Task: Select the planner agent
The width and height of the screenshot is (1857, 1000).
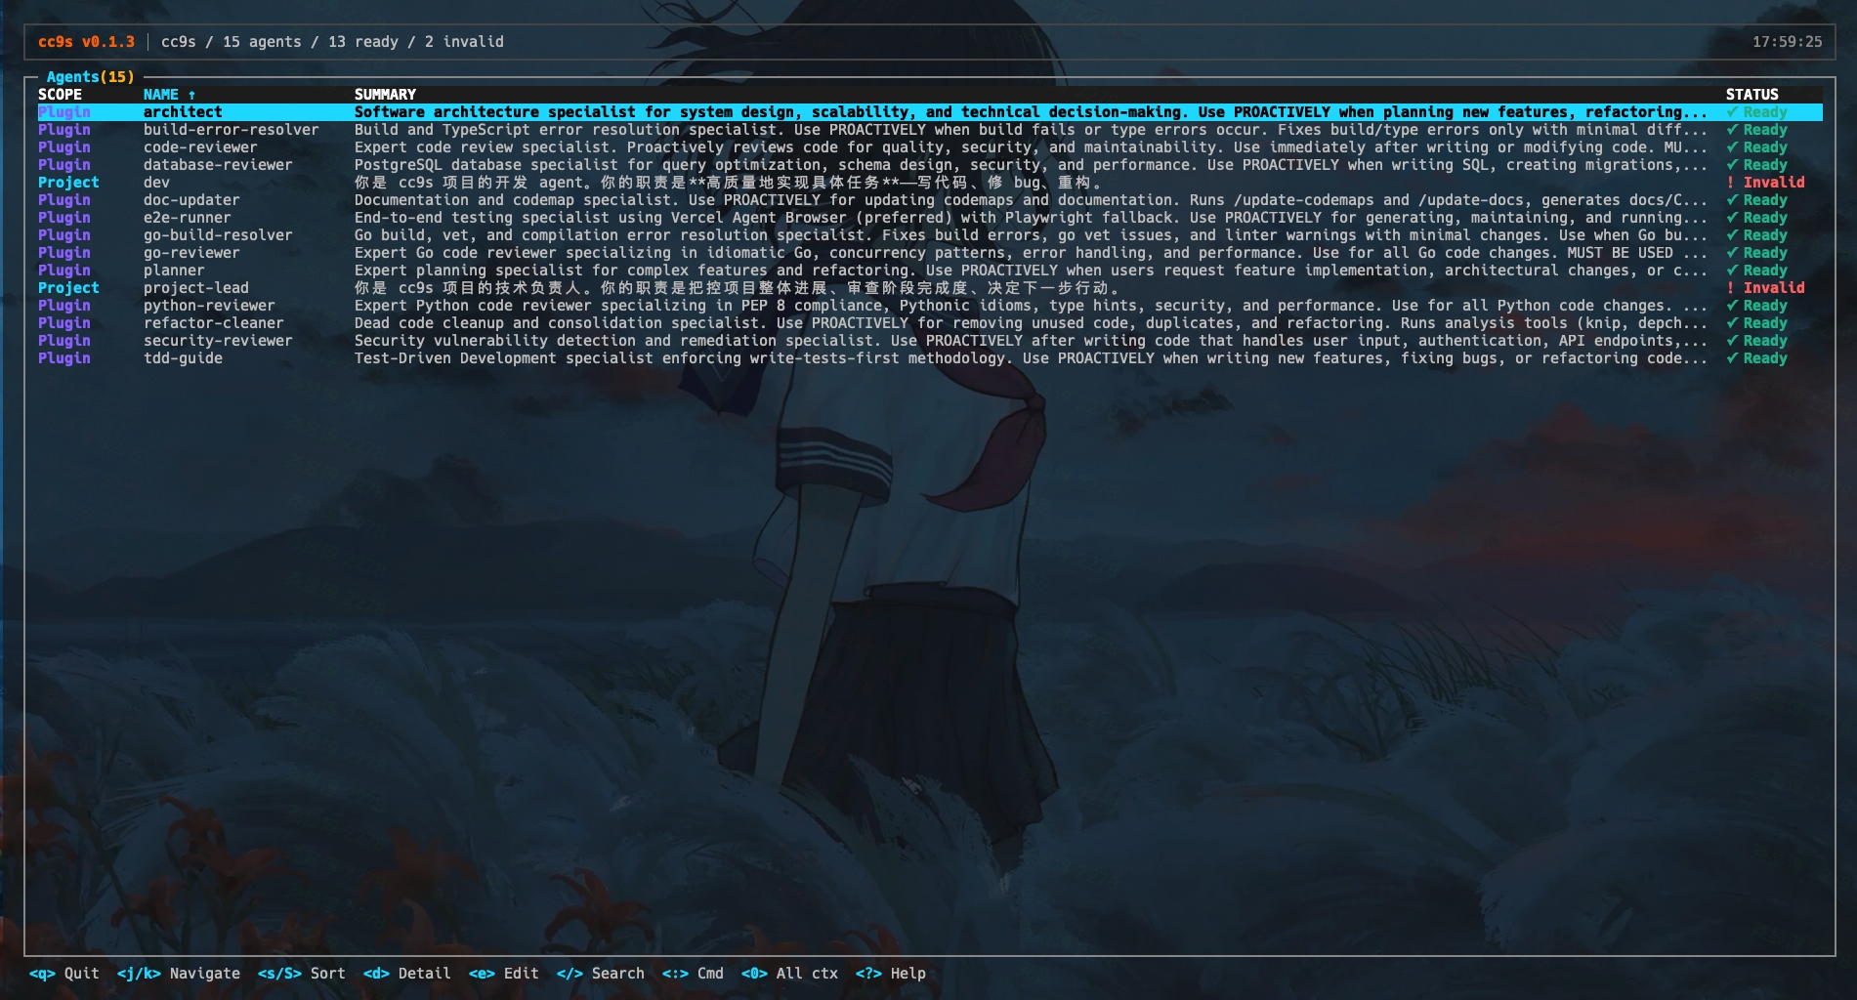Action: pyautogui.click(x=929, y=271)
